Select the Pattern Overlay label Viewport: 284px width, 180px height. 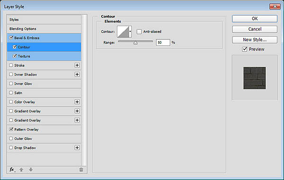pyautogui.click(x=27, y=129)
